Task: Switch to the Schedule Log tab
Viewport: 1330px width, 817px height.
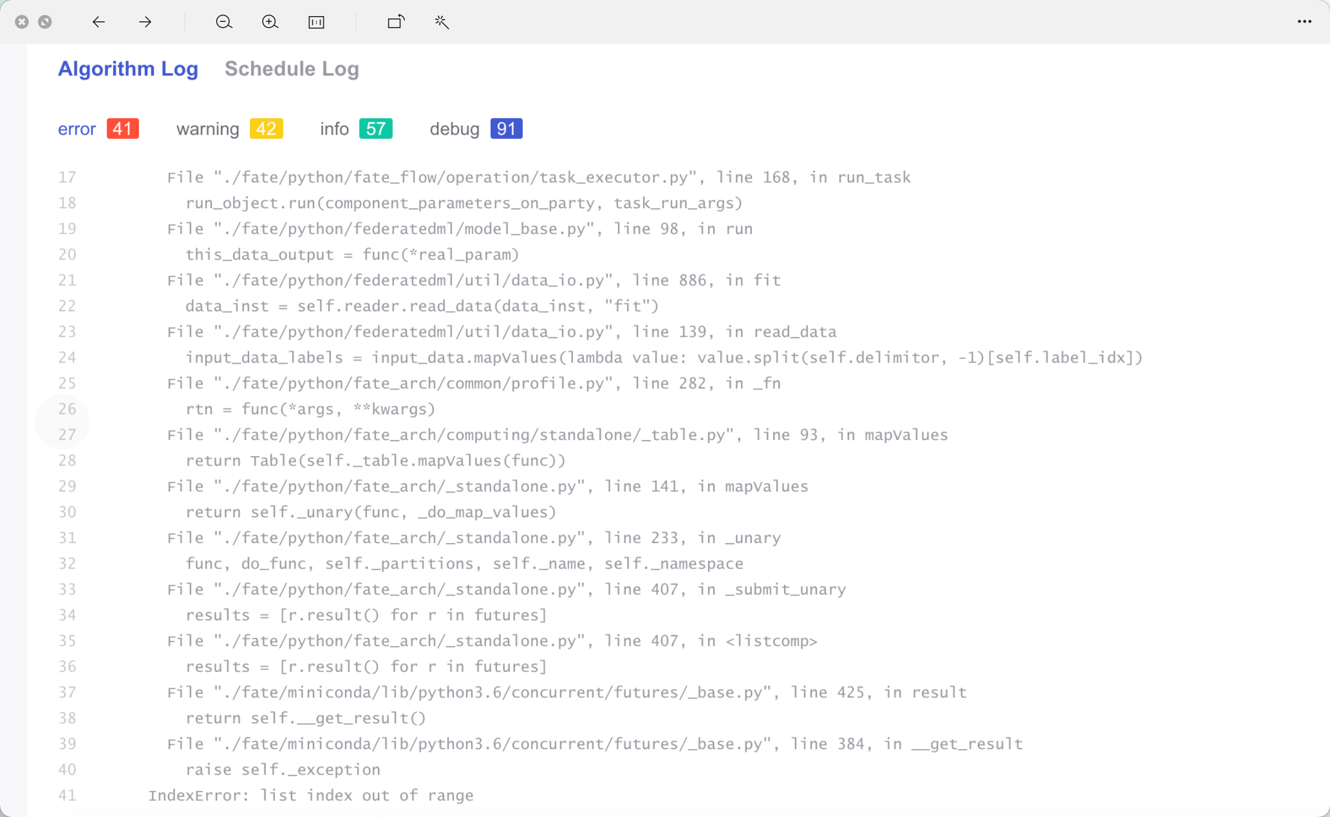Action: click(x=292, y=68)
